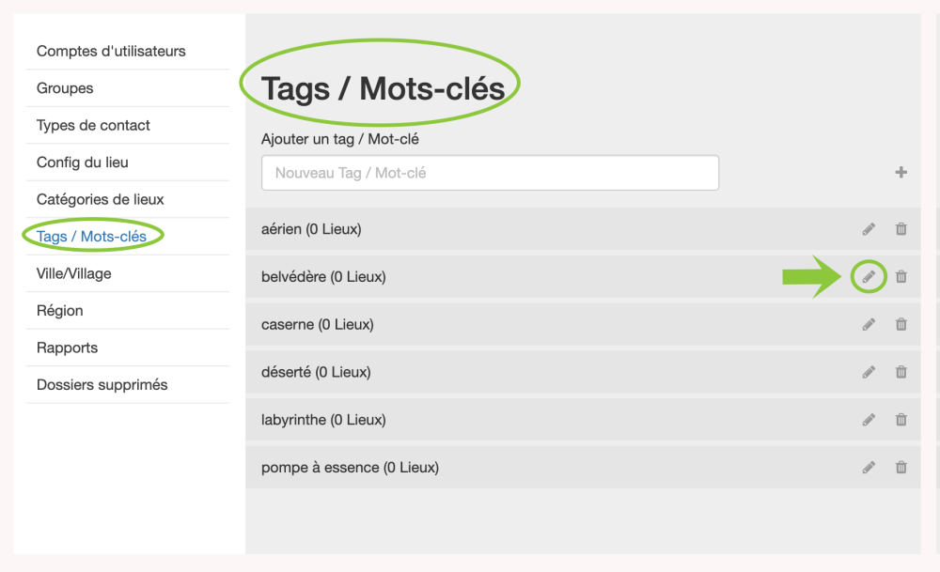This screenshot has height=572, width=940.
Task: Open Comptes d'utilisateurs in the sidebar
Action: (111, 51)
